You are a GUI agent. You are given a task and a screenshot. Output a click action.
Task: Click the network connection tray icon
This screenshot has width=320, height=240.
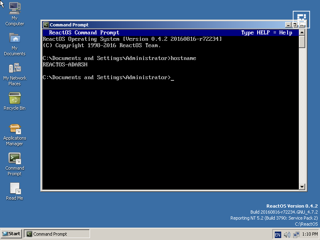[x=296, y=234]
